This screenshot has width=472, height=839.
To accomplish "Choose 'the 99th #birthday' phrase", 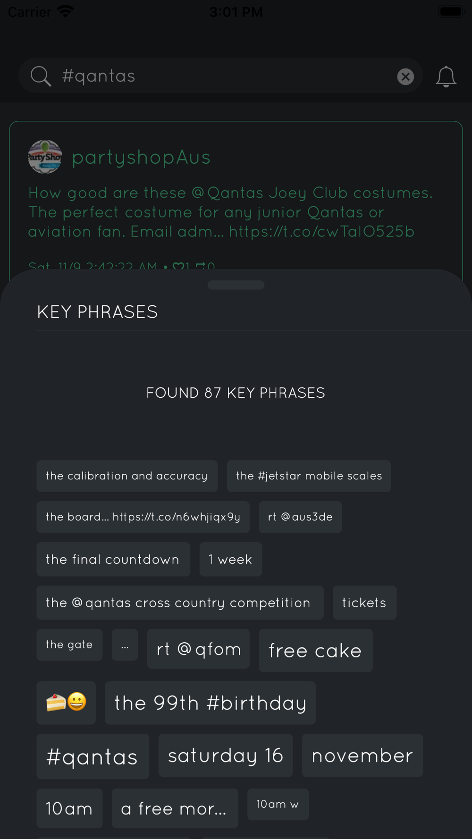I will tap(210, 703).
